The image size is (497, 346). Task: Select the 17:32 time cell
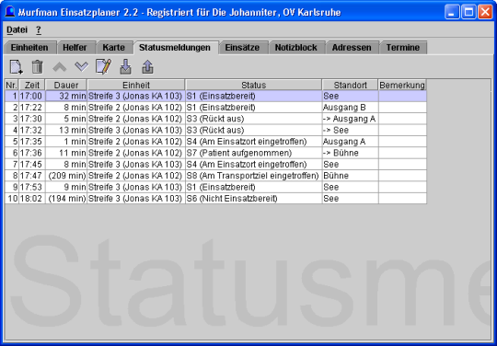click(x=32, y=131)
